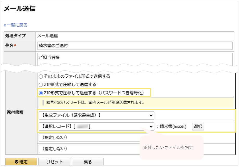Click the 暗号化のパスワード info notice
This screenshot has height=167, width=239.
click(x=136, y=102)
